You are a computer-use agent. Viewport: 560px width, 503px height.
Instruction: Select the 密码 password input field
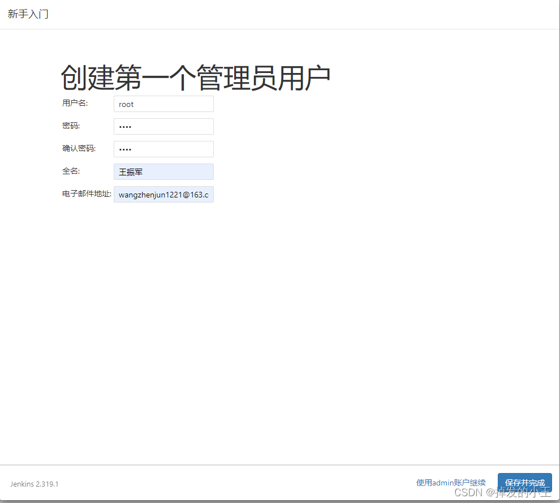(x=163, y=126)
